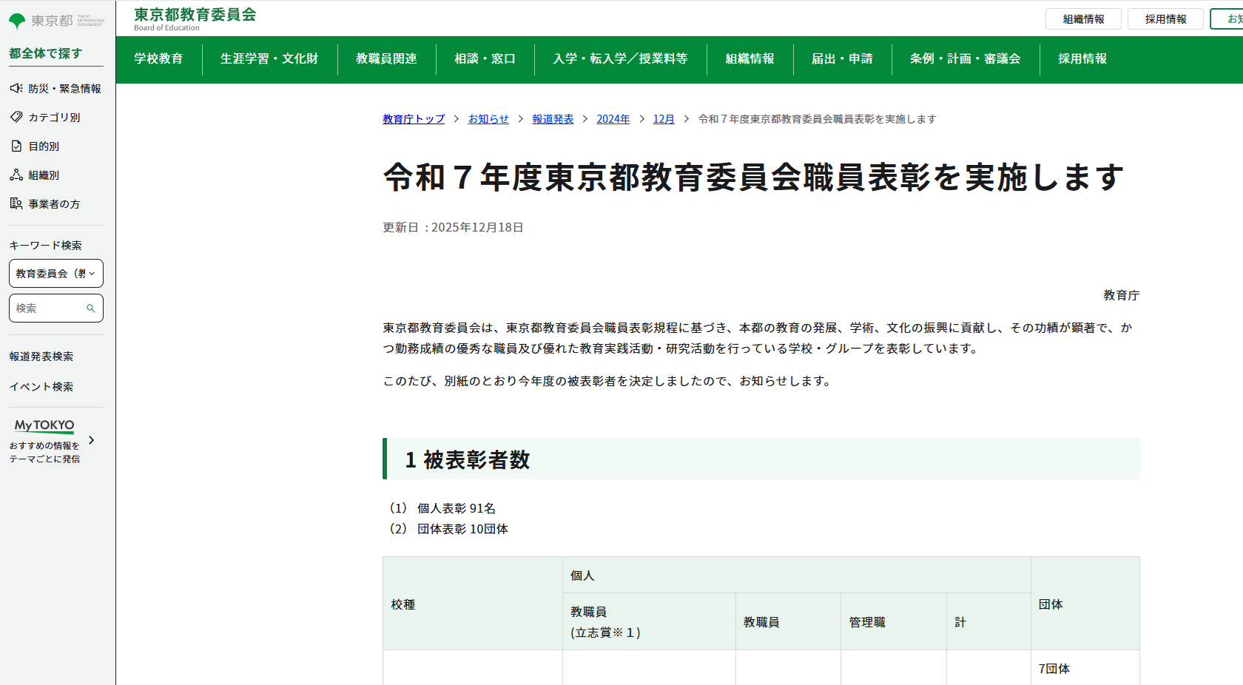Click the 組織情報 button at top right
This screenshot has height=685, width=1243.
point(1083,19)
